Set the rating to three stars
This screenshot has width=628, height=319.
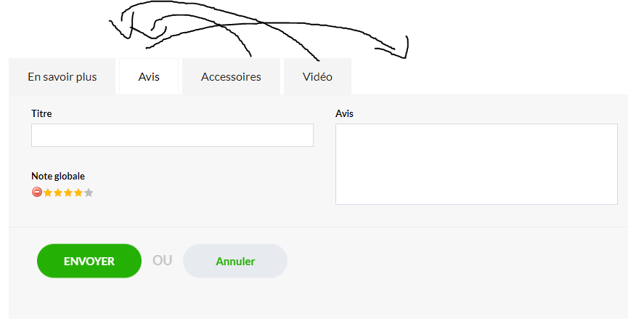click(x=68, y=193)
